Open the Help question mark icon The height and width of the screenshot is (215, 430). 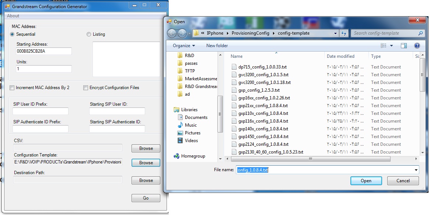tap(417, 45)
